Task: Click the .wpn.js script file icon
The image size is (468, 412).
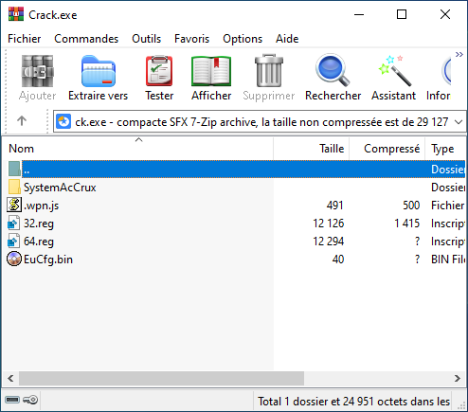Action: point(14,205)
